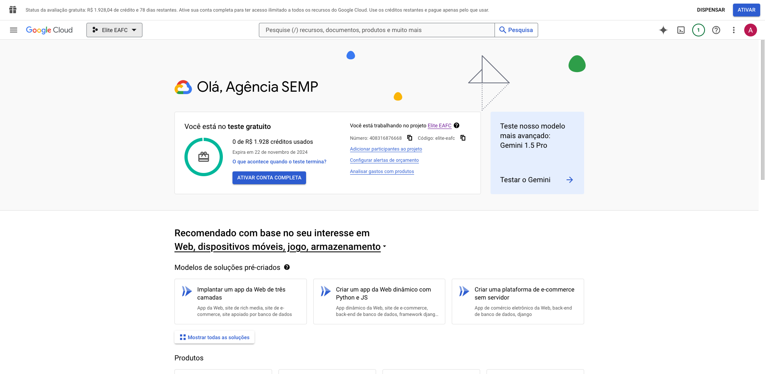
Task: Focus the Pesquise recursos search field
Action: click(377, 30)
